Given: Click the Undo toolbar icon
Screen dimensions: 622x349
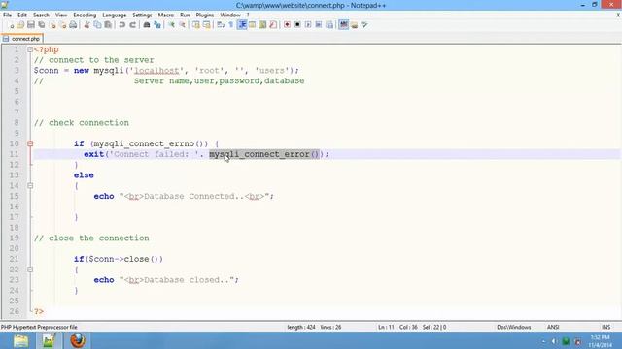Looking at the screenshot, I should pos(121,25).
